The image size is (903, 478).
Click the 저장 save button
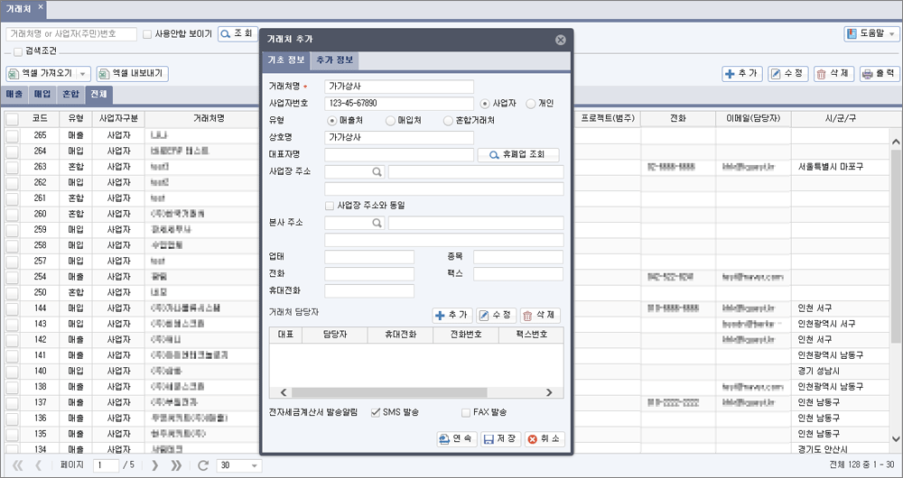click(501, 439)
